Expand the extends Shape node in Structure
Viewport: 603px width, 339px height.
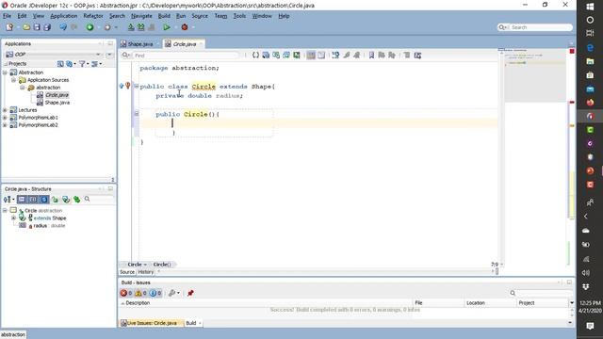(x=13, y=218)
